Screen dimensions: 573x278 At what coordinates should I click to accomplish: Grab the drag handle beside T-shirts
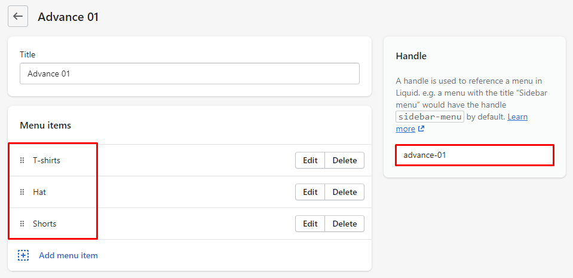(x=22, y=160)
